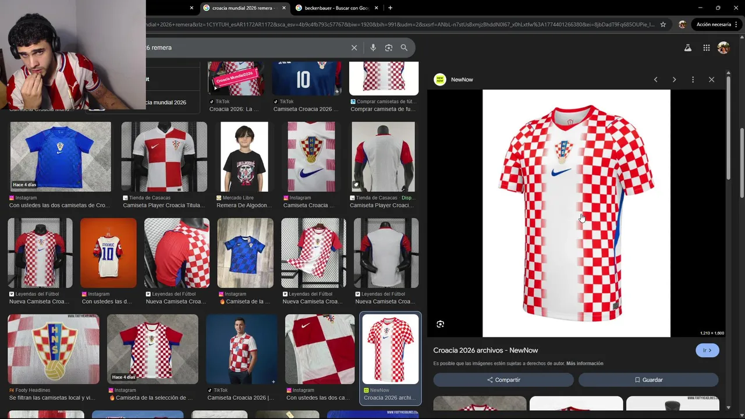Select the croacia mundial 2026 remera tab

[x=244, y=8]
